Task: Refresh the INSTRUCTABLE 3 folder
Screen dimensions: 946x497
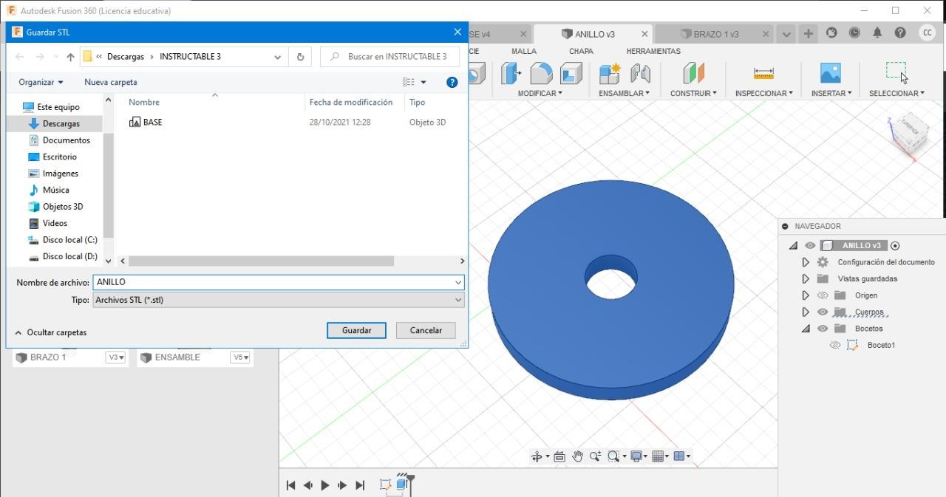Action: 300,57
